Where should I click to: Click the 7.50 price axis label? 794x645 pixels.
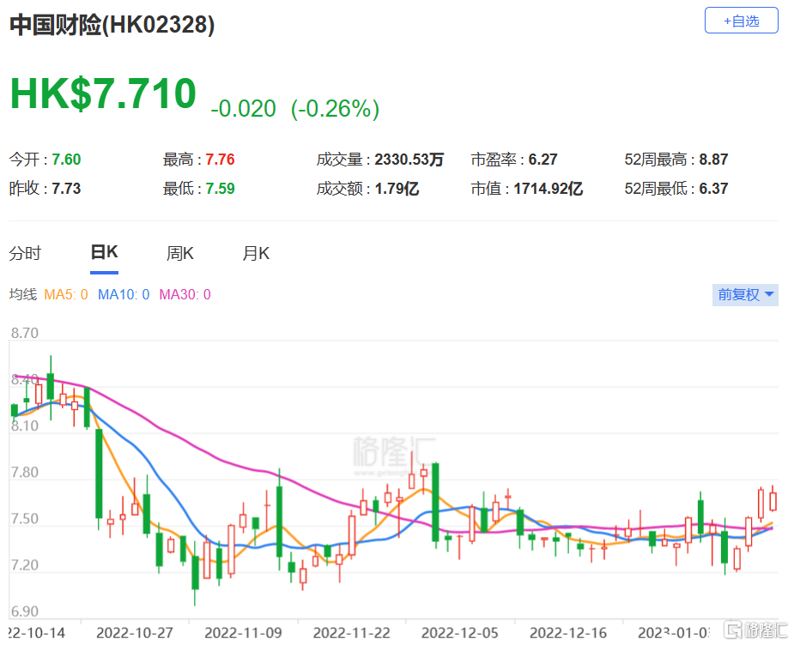pyautogui.click(x=24, y=519)
